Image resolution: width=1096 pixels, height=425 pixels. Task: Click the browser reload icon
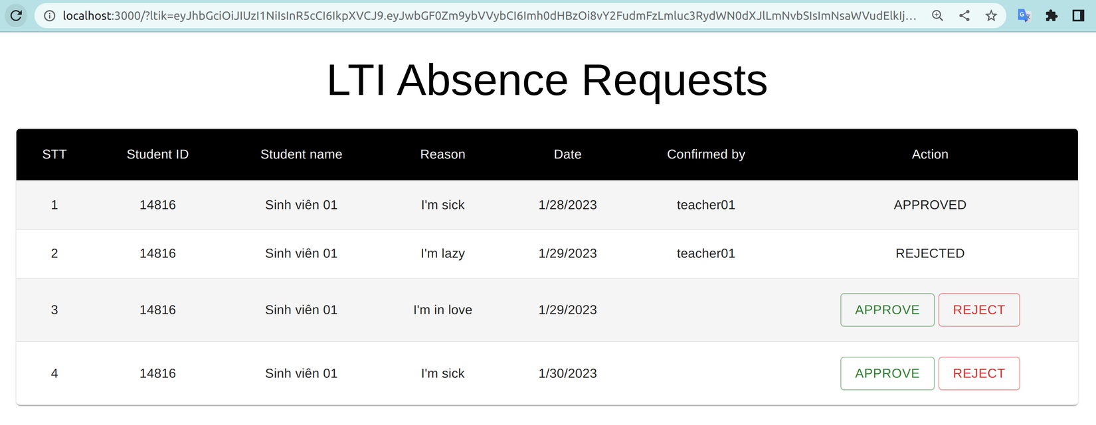pos(16,15)
